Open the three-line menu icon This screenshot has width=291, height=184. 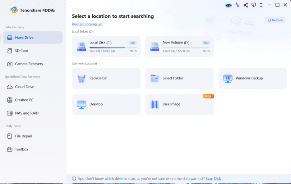tap(261, 5)
